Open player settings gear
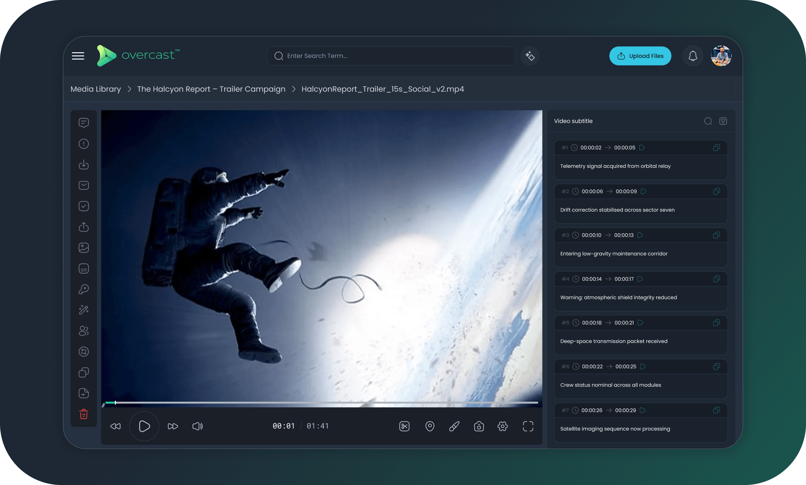The height and width of the screenshot is (485, 806). [502, 426]
